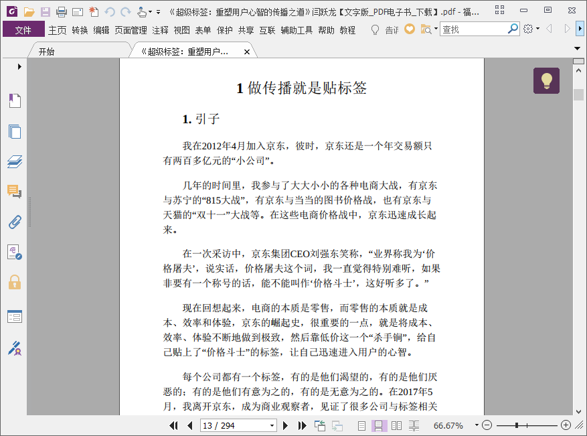
Task: Click the Tell Me lightbulb icon
Action: [x=375, y=29]
